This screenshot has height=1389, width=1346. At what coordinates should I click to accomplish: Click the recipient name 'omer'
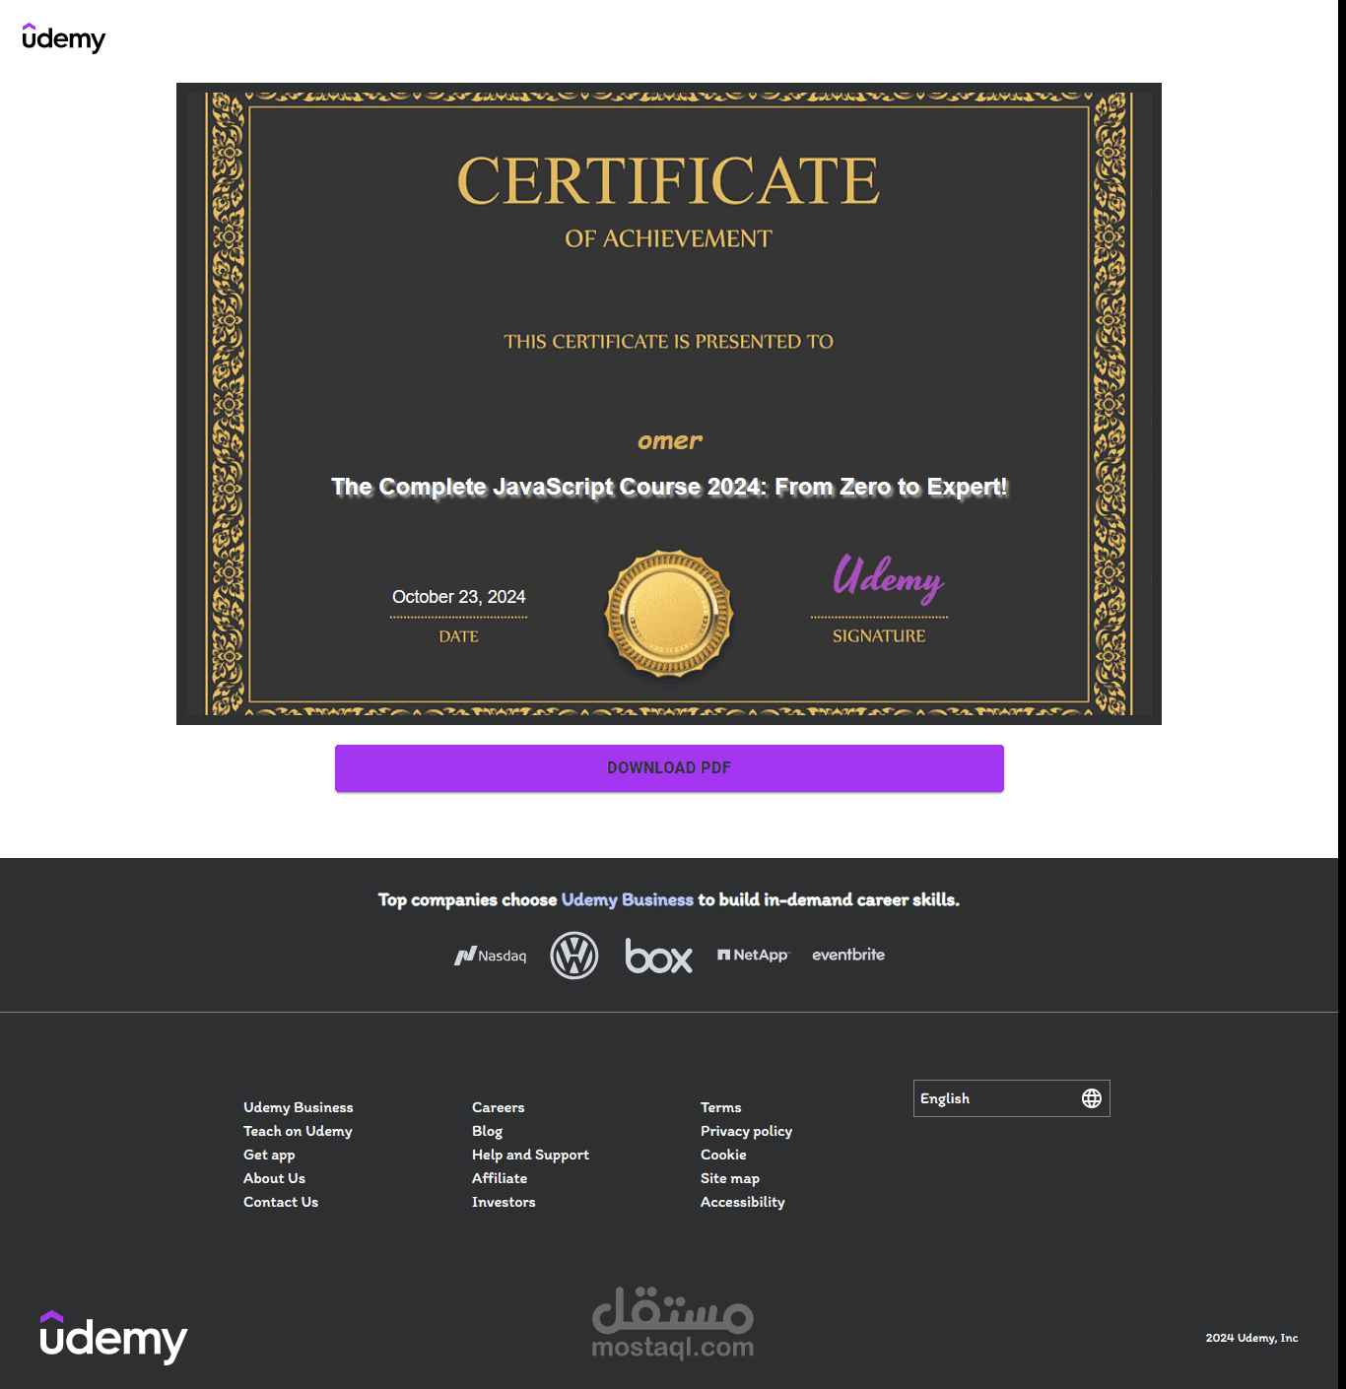pyautogui.click(x=670, y=440)
